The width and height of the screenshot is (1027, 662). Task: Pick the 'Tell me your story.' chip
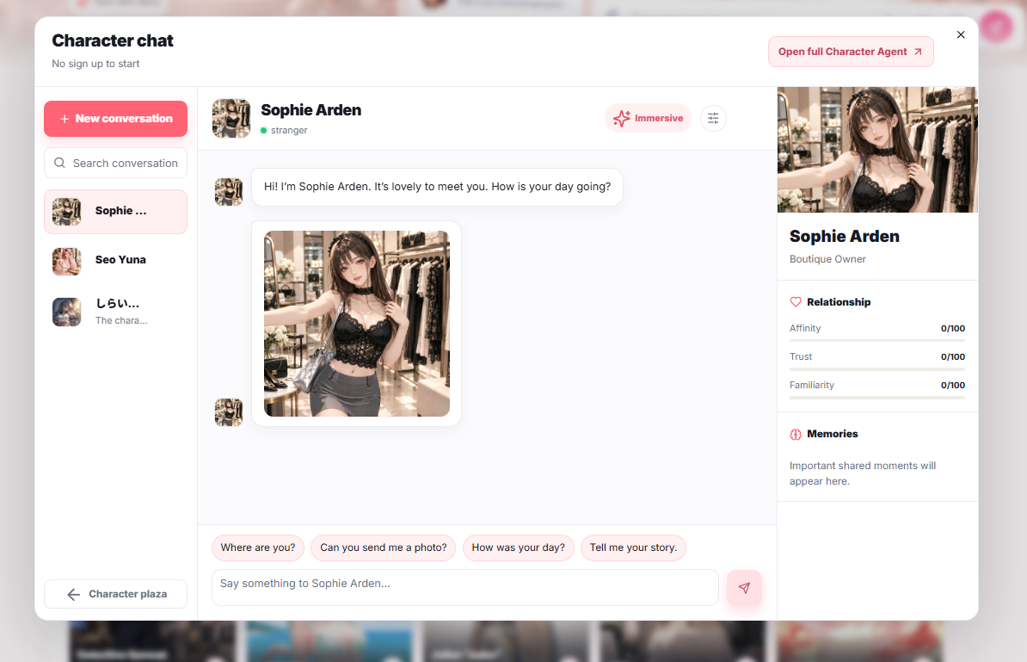pos(633,548)
